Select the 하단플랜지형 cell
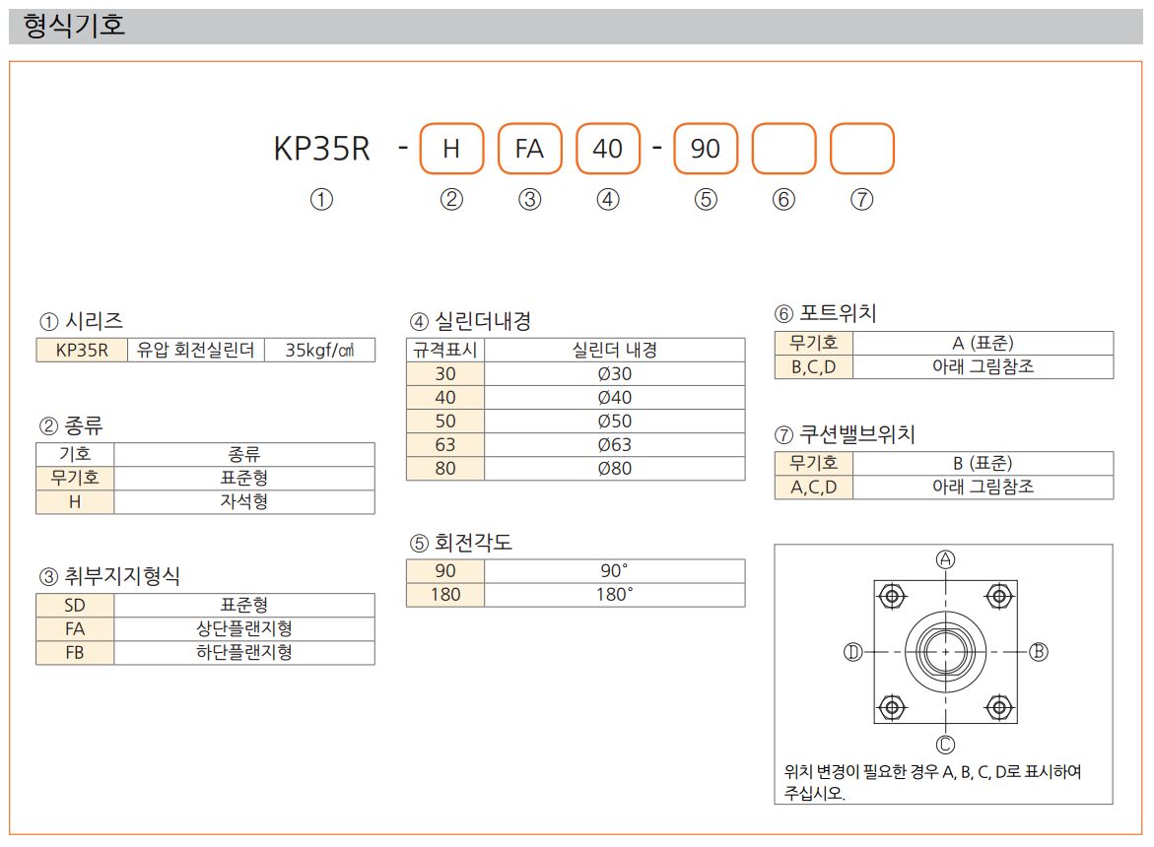This screenshot has width=1154, height=847. (244, 652)
